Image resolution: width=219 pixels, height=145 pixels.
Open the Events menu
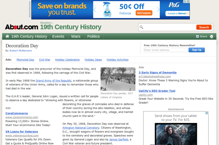click(x=58, y=36)
